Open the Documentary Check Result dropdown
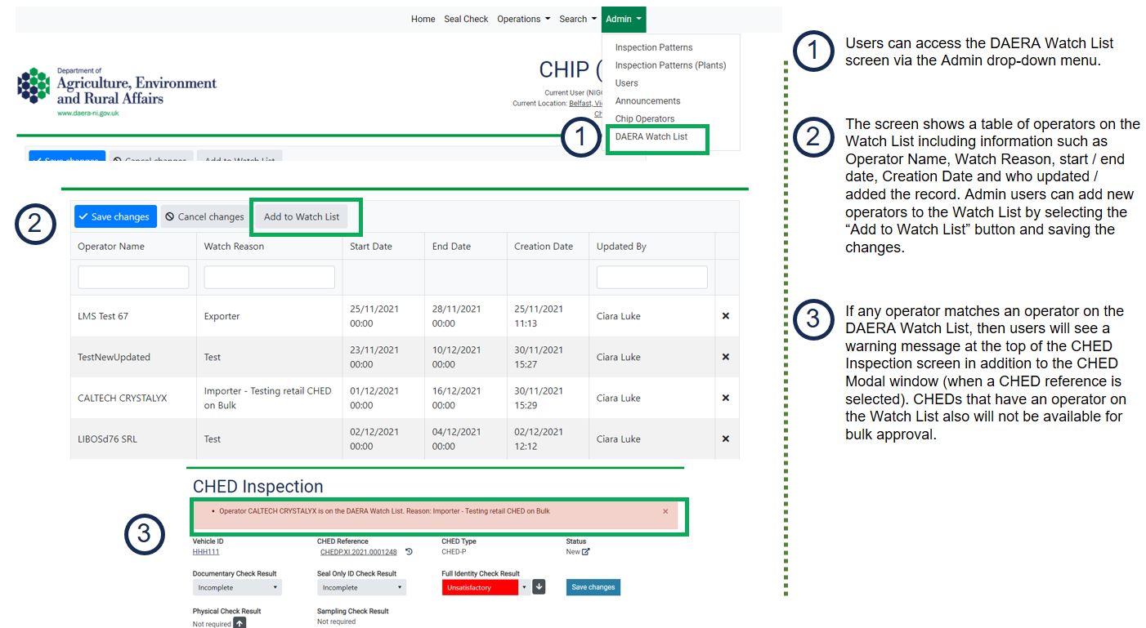 [238, 587]
